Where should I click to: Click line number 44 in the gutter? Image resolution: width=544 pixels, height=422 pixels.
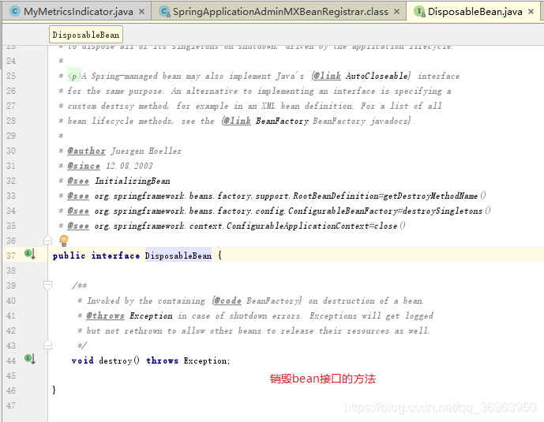point(11,360)
